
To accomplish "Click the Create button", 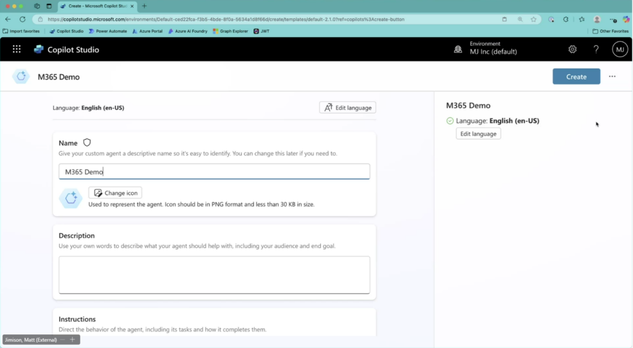I will point(576,76).
